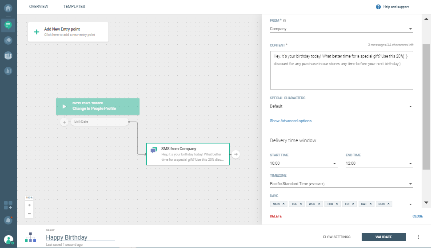This screenshot has height=248, width=431.
Task: Click the zoom in plus button
Action: pyautogui.click(x=29, y=205)
